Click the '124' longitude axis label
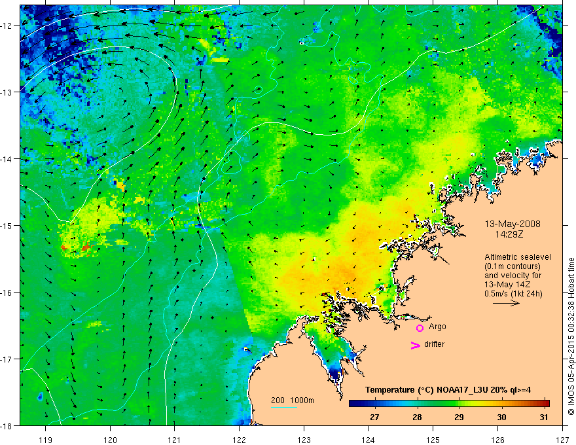The image size is (576, 445). coord(368,440)
